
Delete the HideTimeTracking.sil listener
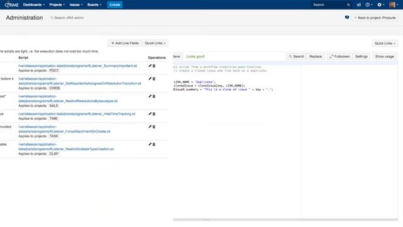tap(154, 113)
